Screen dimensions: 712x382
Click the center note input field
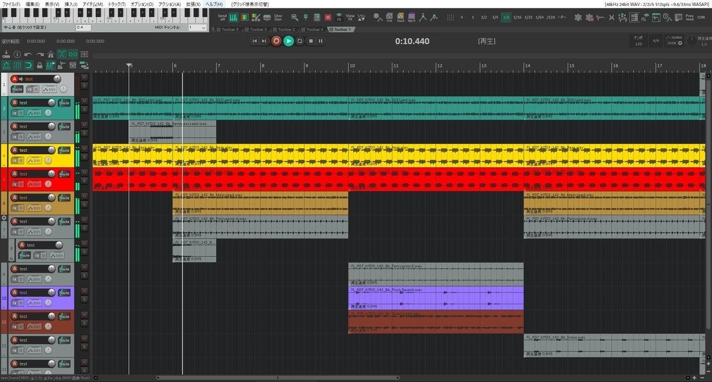[x=83, y=27]
